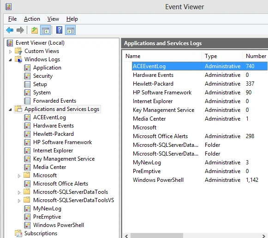Toggle the Show/Hide Console Tree icon
This screenshot has height=238, width=268.
(x=46, y=30)
